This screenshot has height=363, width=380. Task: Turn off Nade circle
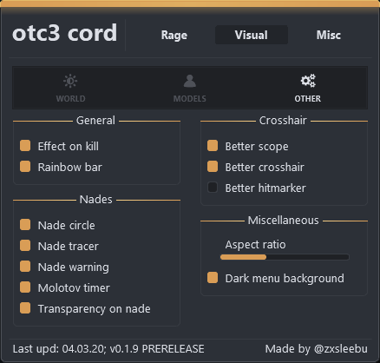coord(25,225)
